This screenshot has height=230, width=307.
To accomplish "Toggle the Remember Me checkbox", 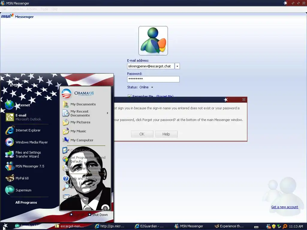I will pos(130,96).
